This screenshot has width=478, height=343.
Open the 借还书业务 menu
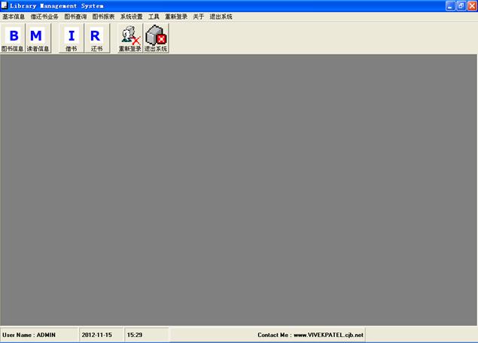click(x=44, y=17)
